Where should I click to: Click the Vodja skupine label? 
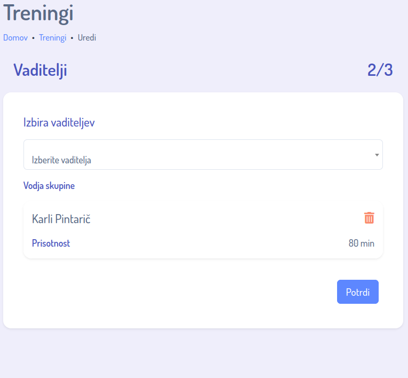(x=49, y=186)
